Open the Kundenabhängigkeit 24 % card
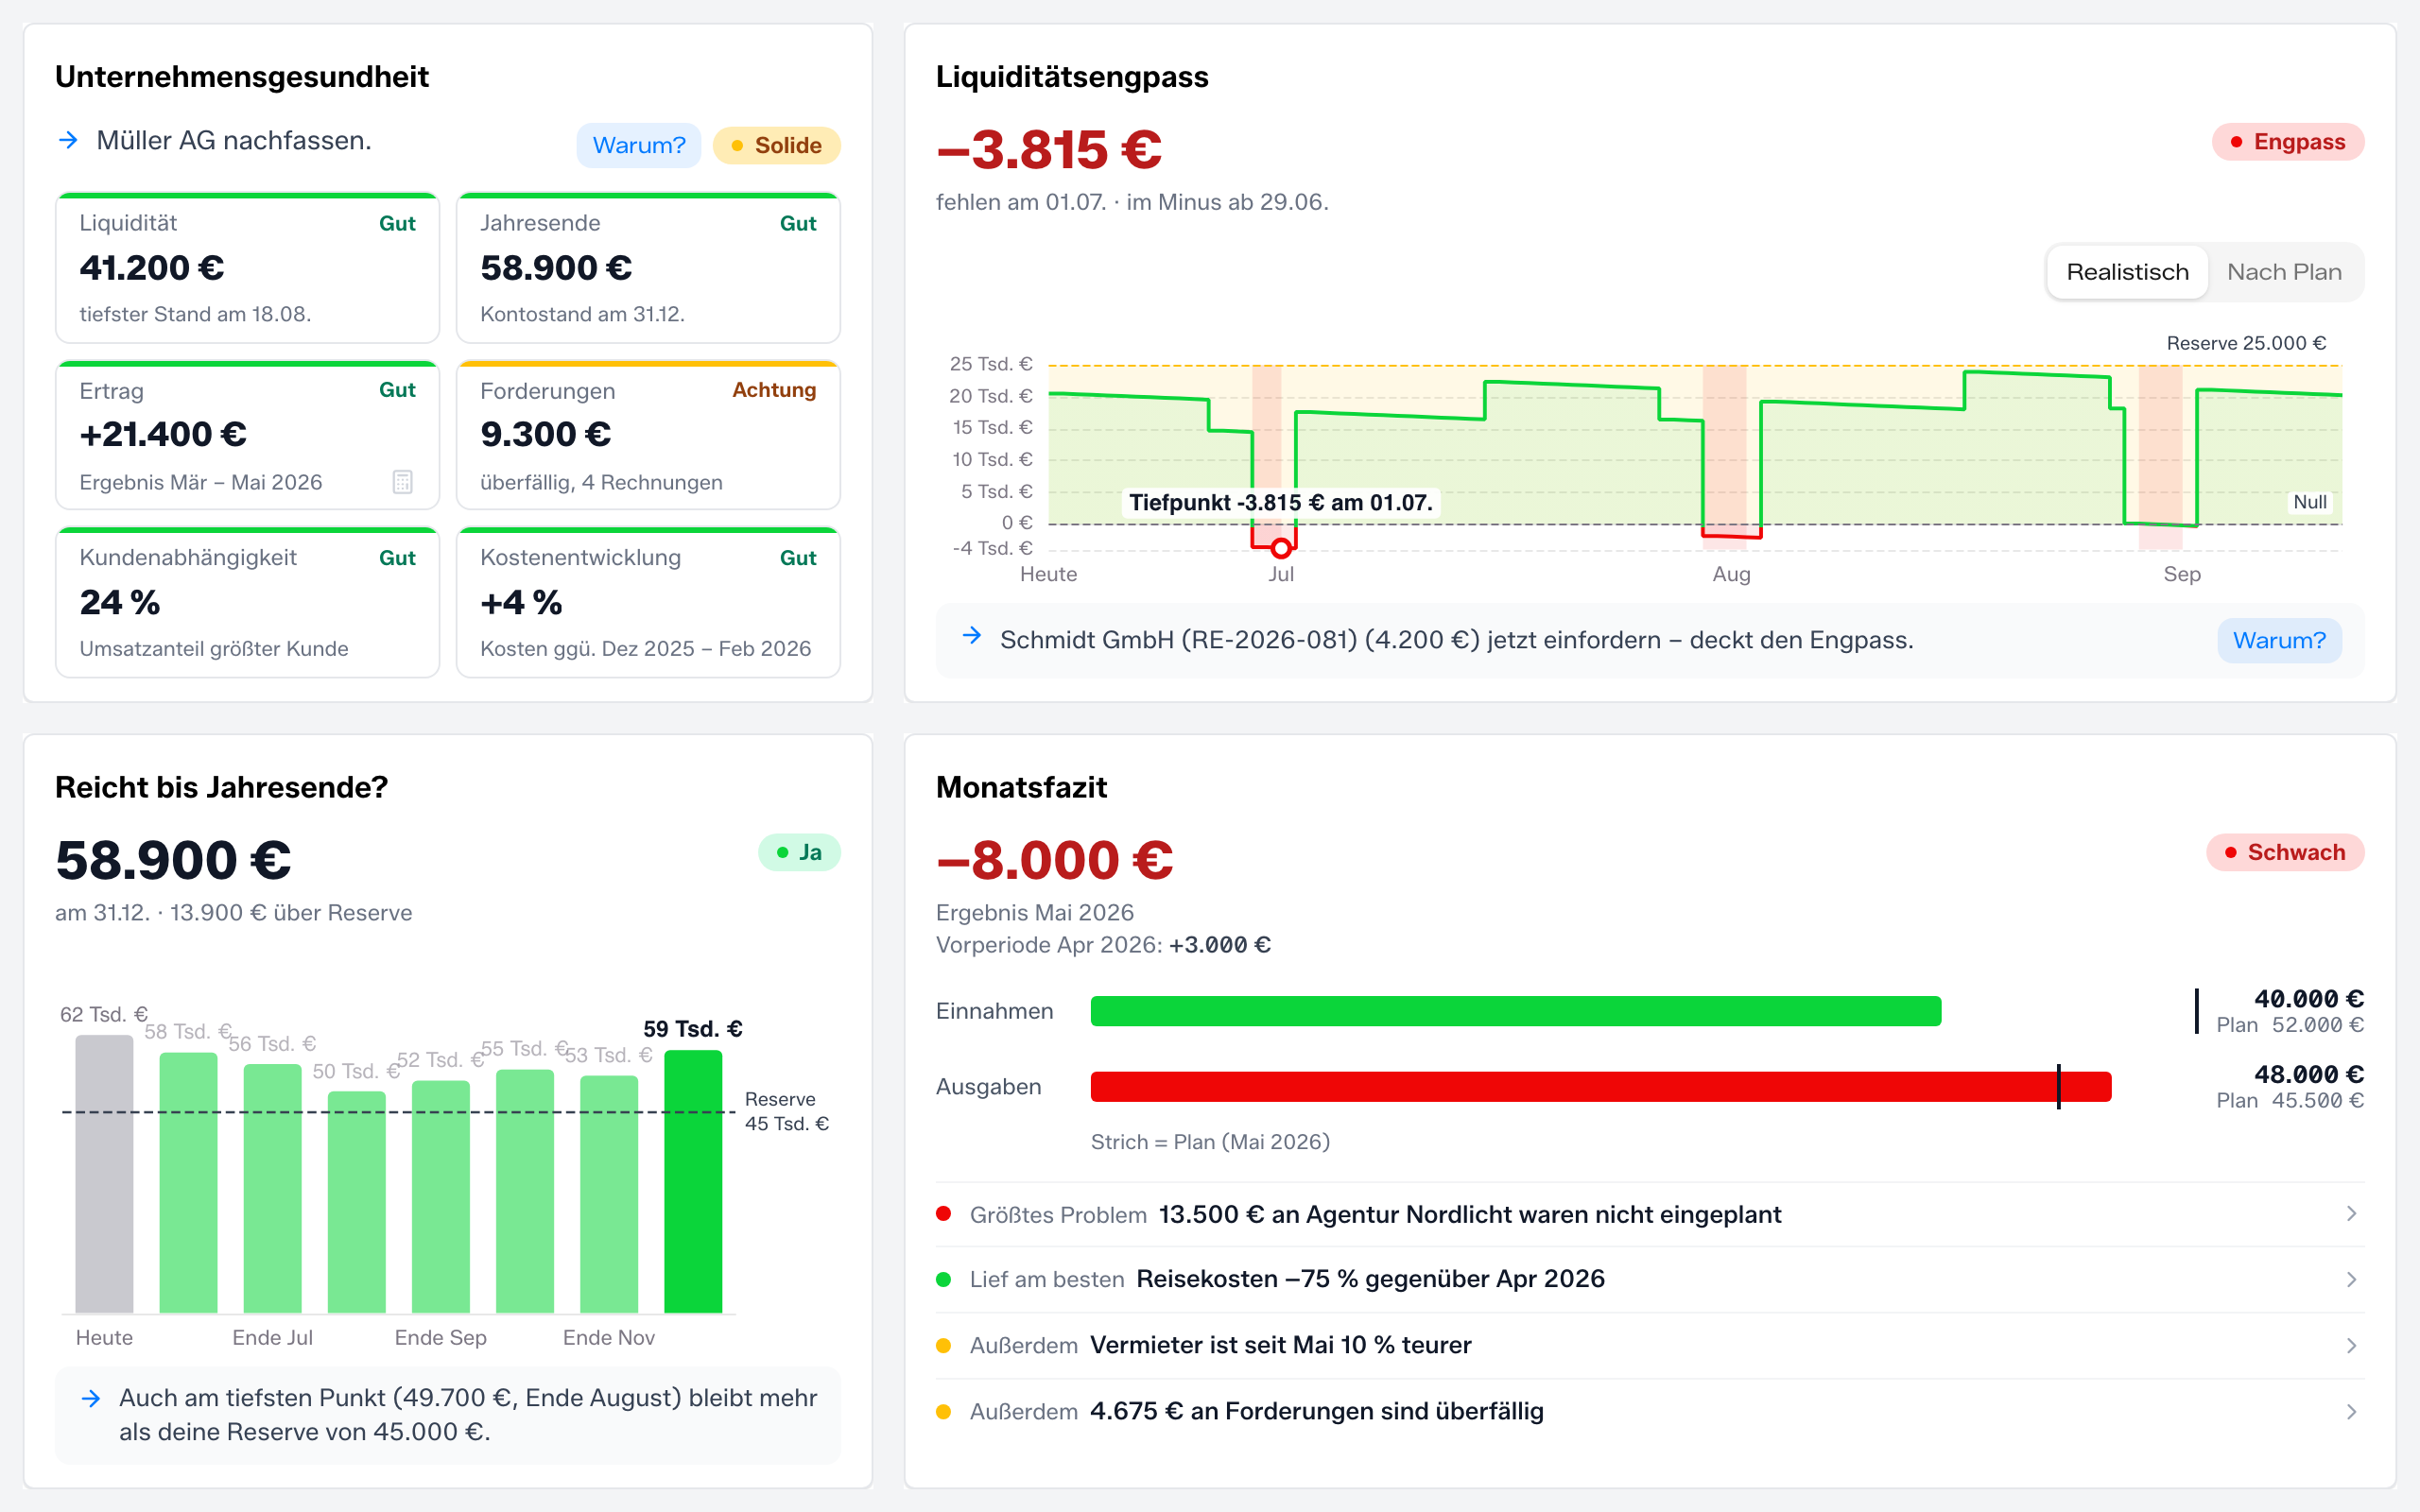Screen dimensions: 2420x1512 click(x=247, y=602)
